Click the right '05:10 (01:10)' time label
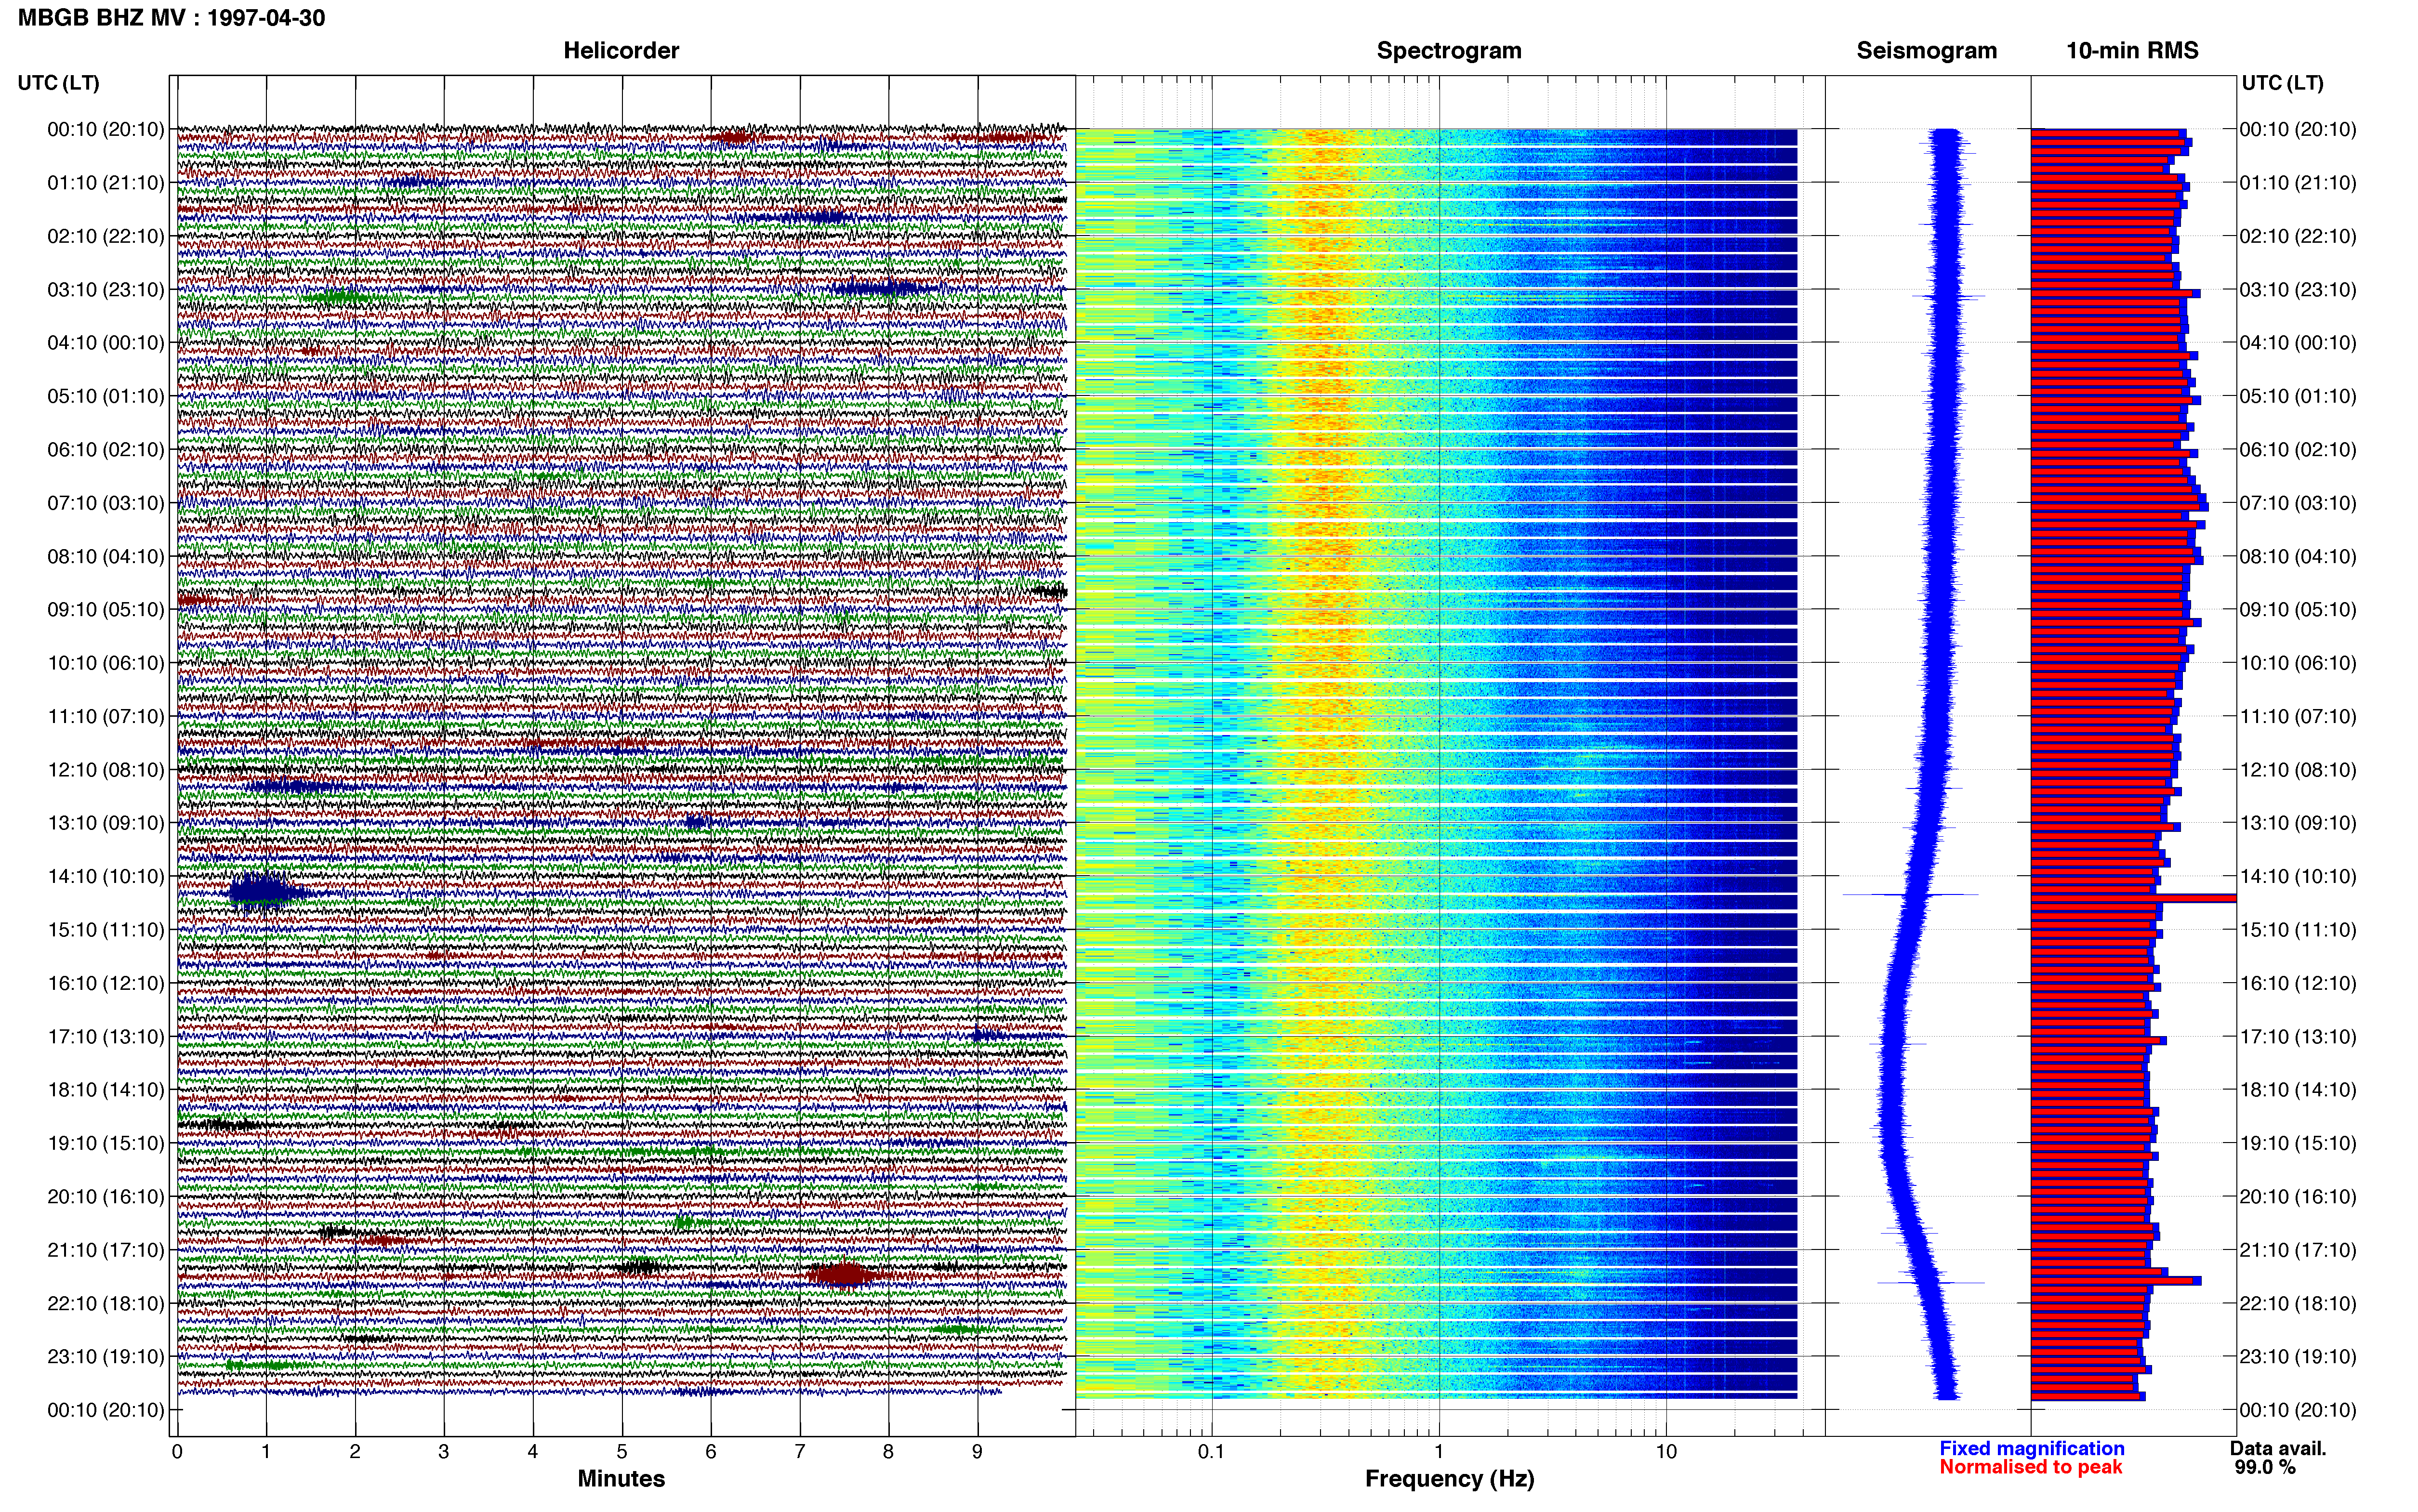 tap(2298, 396)
